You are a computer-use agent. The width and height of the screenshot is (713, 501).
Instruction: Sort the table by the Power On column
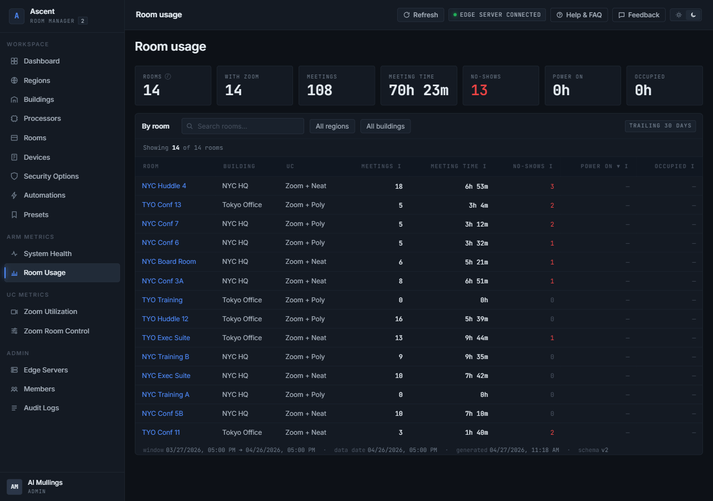pos(604,166)
